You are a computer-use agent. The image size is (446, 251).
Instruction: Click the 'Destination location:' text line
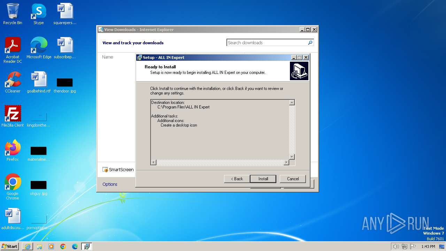168,102
